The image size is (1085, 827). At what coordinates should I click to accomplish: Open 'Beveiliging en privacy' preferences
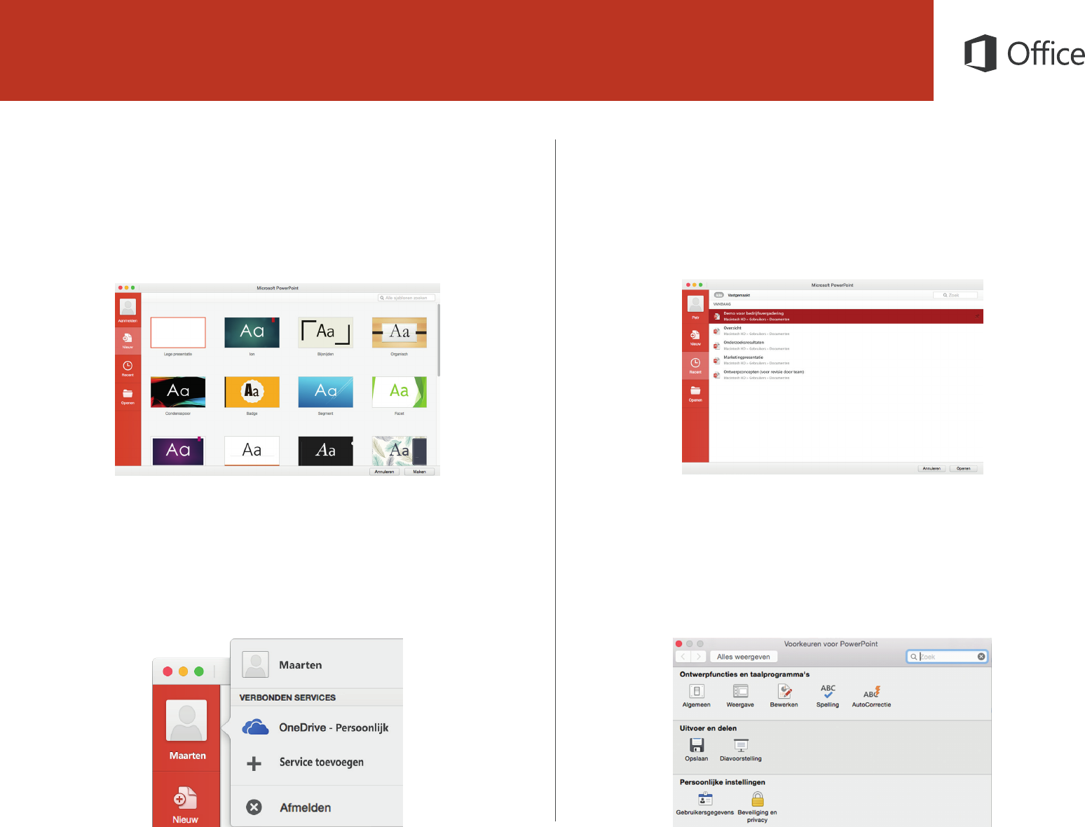tap(757, 807)
